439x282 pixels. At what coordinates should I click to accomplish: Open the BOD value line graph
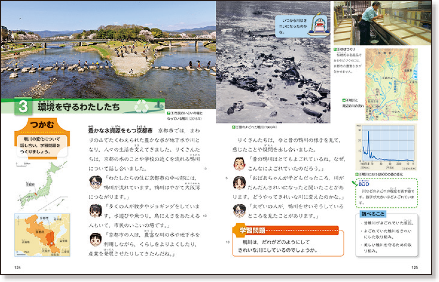(386, 146)
